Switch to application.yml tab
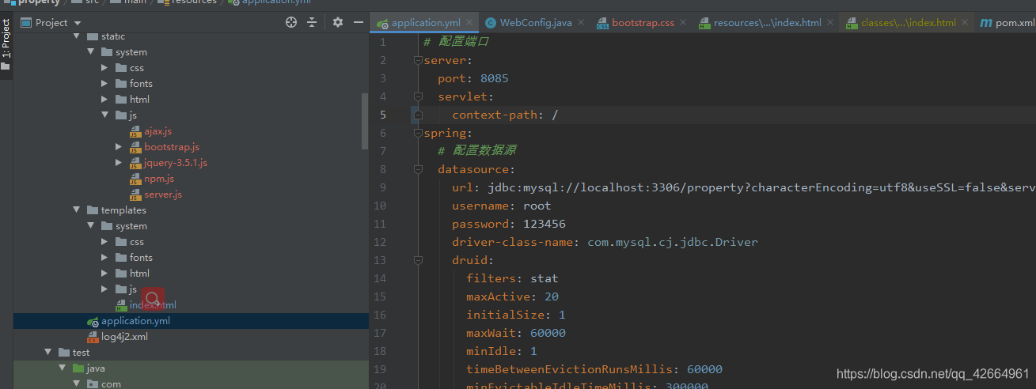Screen dimensions: 1036x389 [425, 23]
